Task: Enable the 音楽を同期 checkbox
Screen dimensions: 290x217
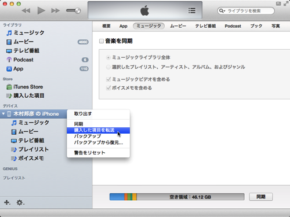Action: click(101, 41)
